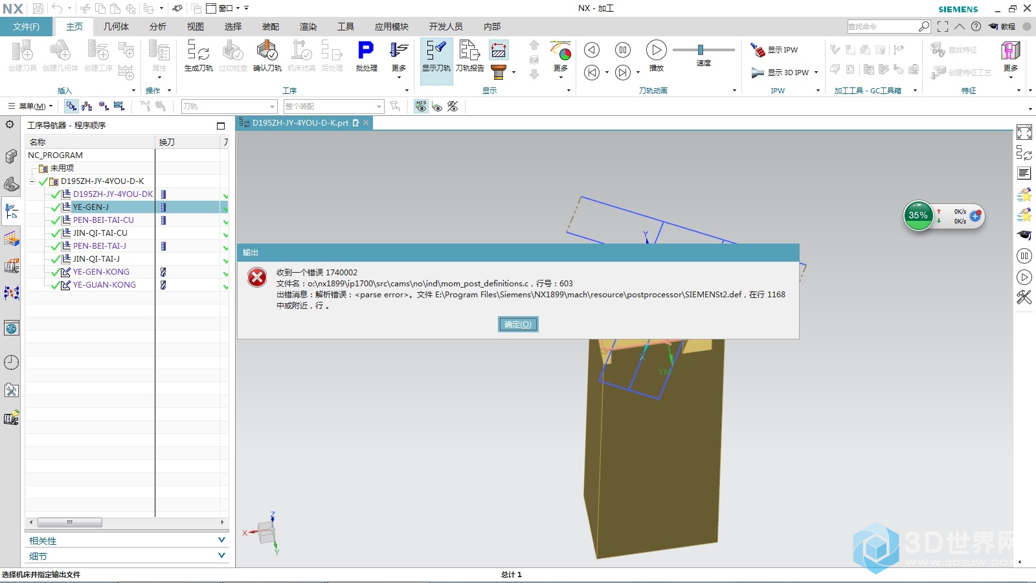Viewport: 1036px width, 583px height.
Task: Switch to the 几何体 ribbon tab
Action: 116,27
